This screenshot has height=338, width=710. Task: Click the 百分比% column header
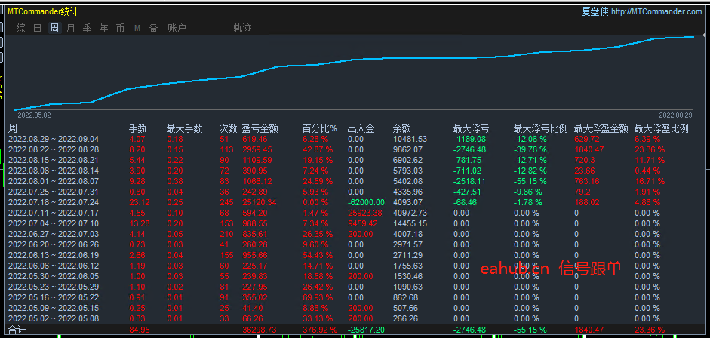click(x=320, y=128)
